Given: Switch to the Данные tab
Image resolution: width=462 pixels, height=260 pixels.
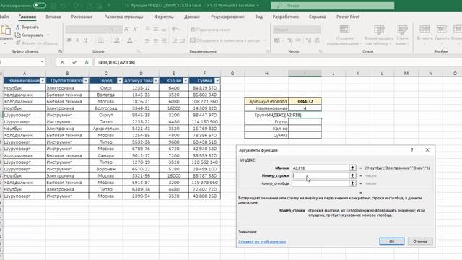Looking at the screenshot, I should point(192,17).
